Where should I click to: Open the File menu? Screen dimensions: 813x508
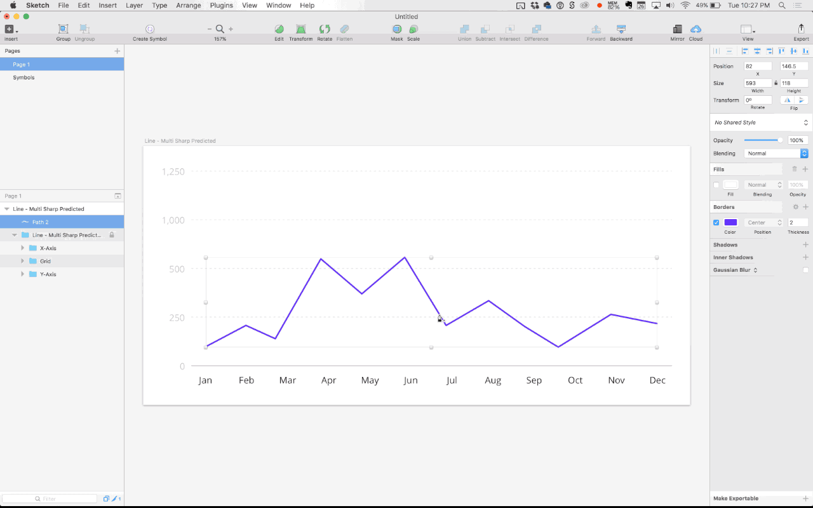pyautogui.click(x=64, y=5)
